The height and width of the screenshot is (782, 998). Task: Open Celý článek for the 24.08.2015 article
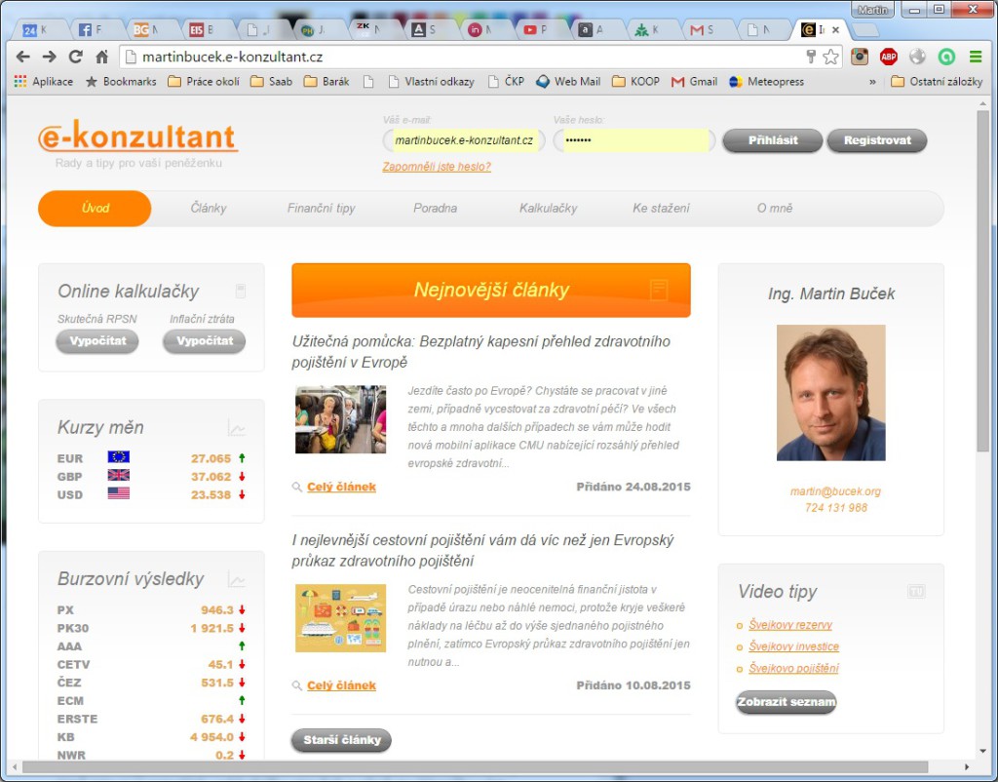click(341, 487)
